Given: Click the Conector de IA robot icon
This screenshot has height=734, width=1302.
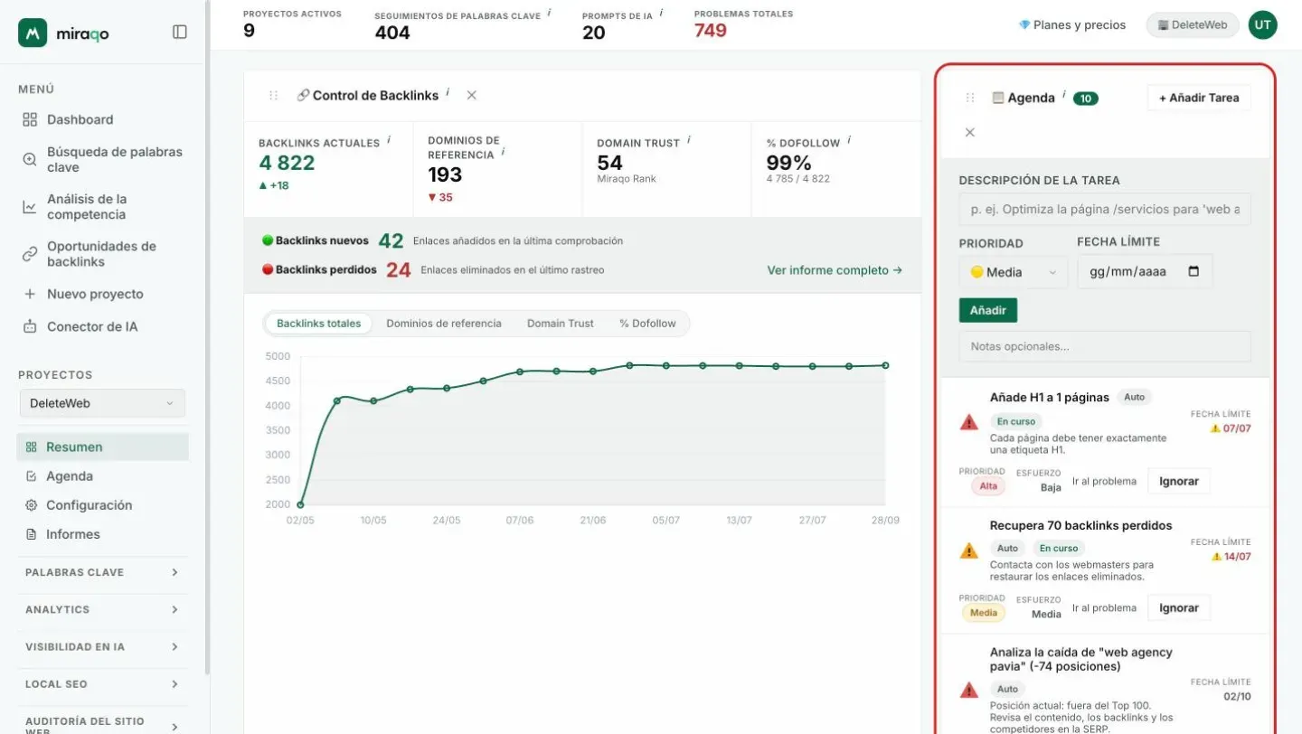Looking at the screenshot, I should coord(30,326).
